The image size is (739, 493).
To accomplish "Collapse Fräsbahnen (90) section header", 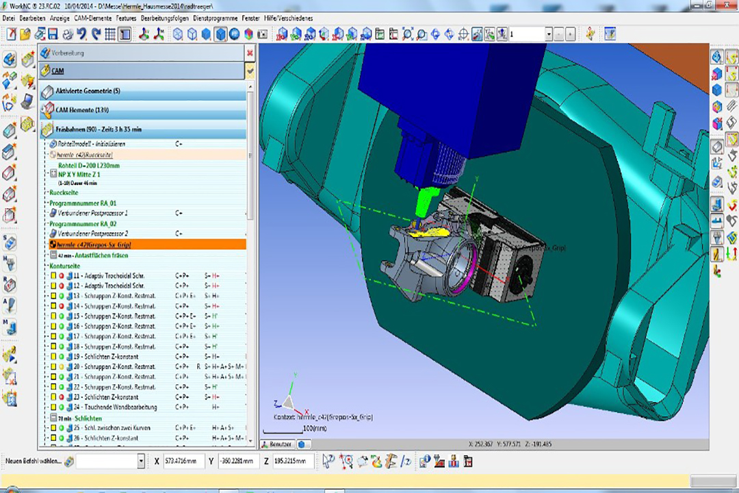I will coord(142,129).
